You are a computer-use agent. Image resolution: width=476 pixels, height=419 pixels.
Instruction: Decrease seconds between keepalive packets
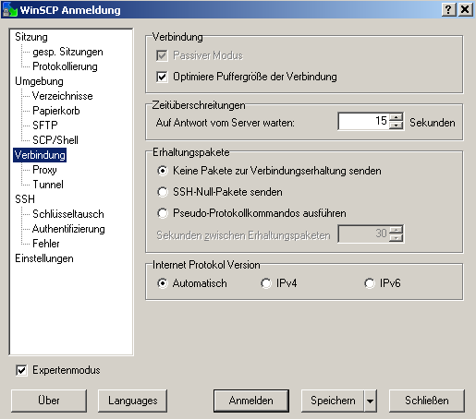click(396, 238)
